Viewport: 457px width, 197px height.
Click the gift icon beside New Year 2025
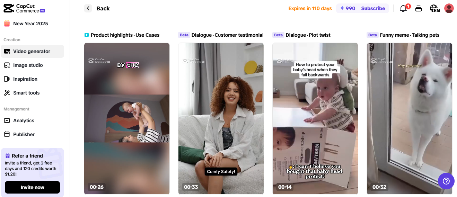point(7,24)
